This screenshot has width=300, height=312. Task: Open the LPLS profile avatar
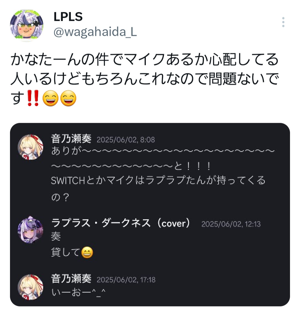pos(27,25)
